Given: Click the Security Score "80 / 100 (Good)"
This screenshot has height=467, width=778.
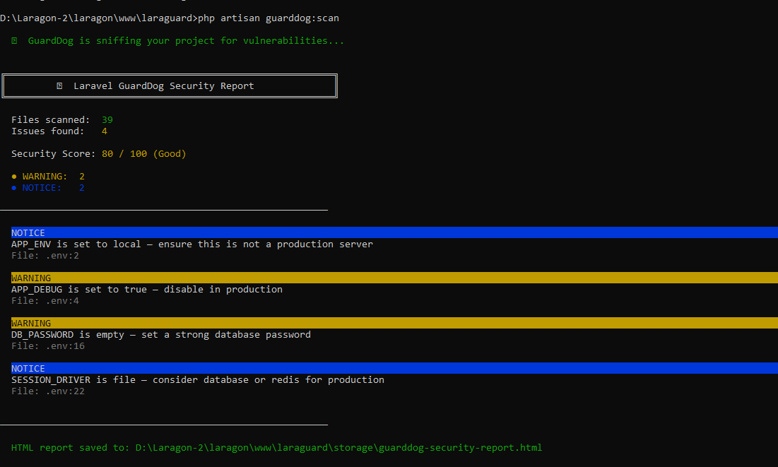Looking at the screenshot, I should click(x=143, y=154).
